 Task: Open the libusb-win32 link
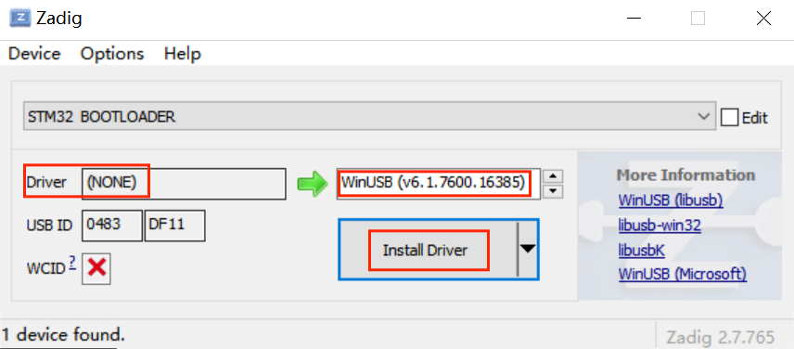660,225
